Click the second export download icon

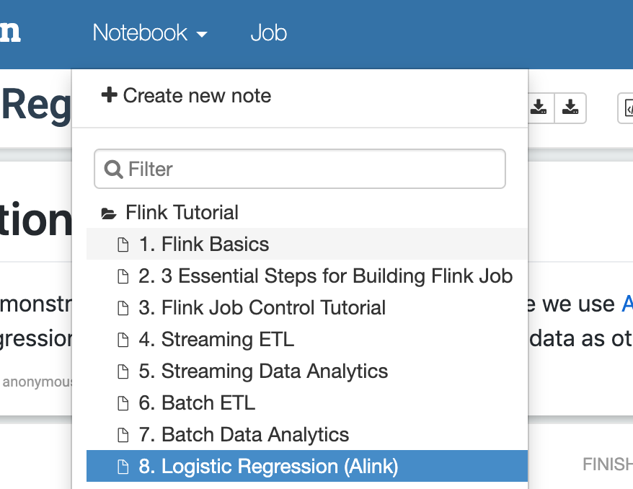click(570, 107)
